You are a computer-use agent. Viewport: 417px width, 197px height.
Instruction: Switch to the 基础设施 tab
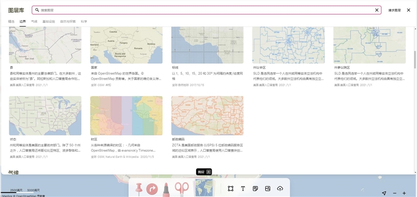pos(48,21)
